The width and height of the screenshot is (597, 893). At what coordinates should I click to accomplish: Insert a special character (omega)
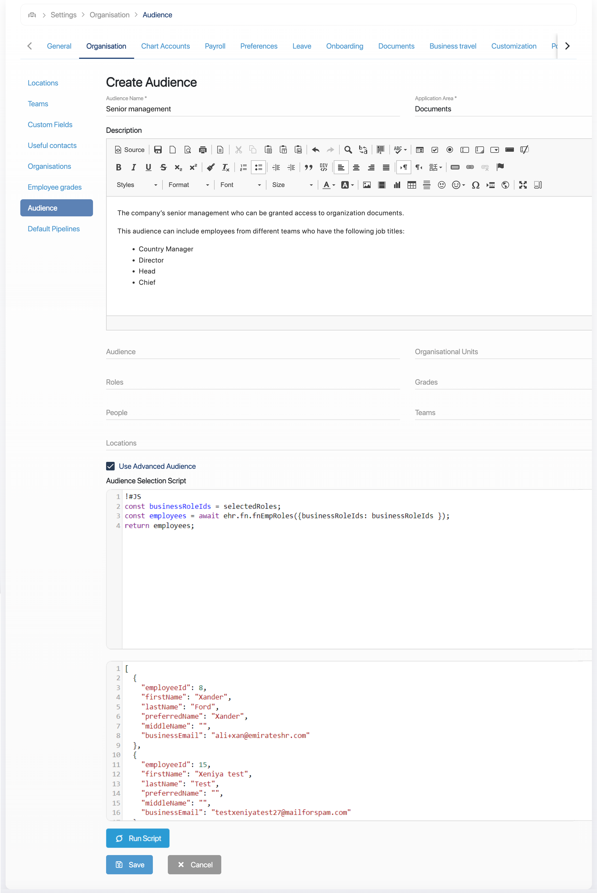click(475, 185)
